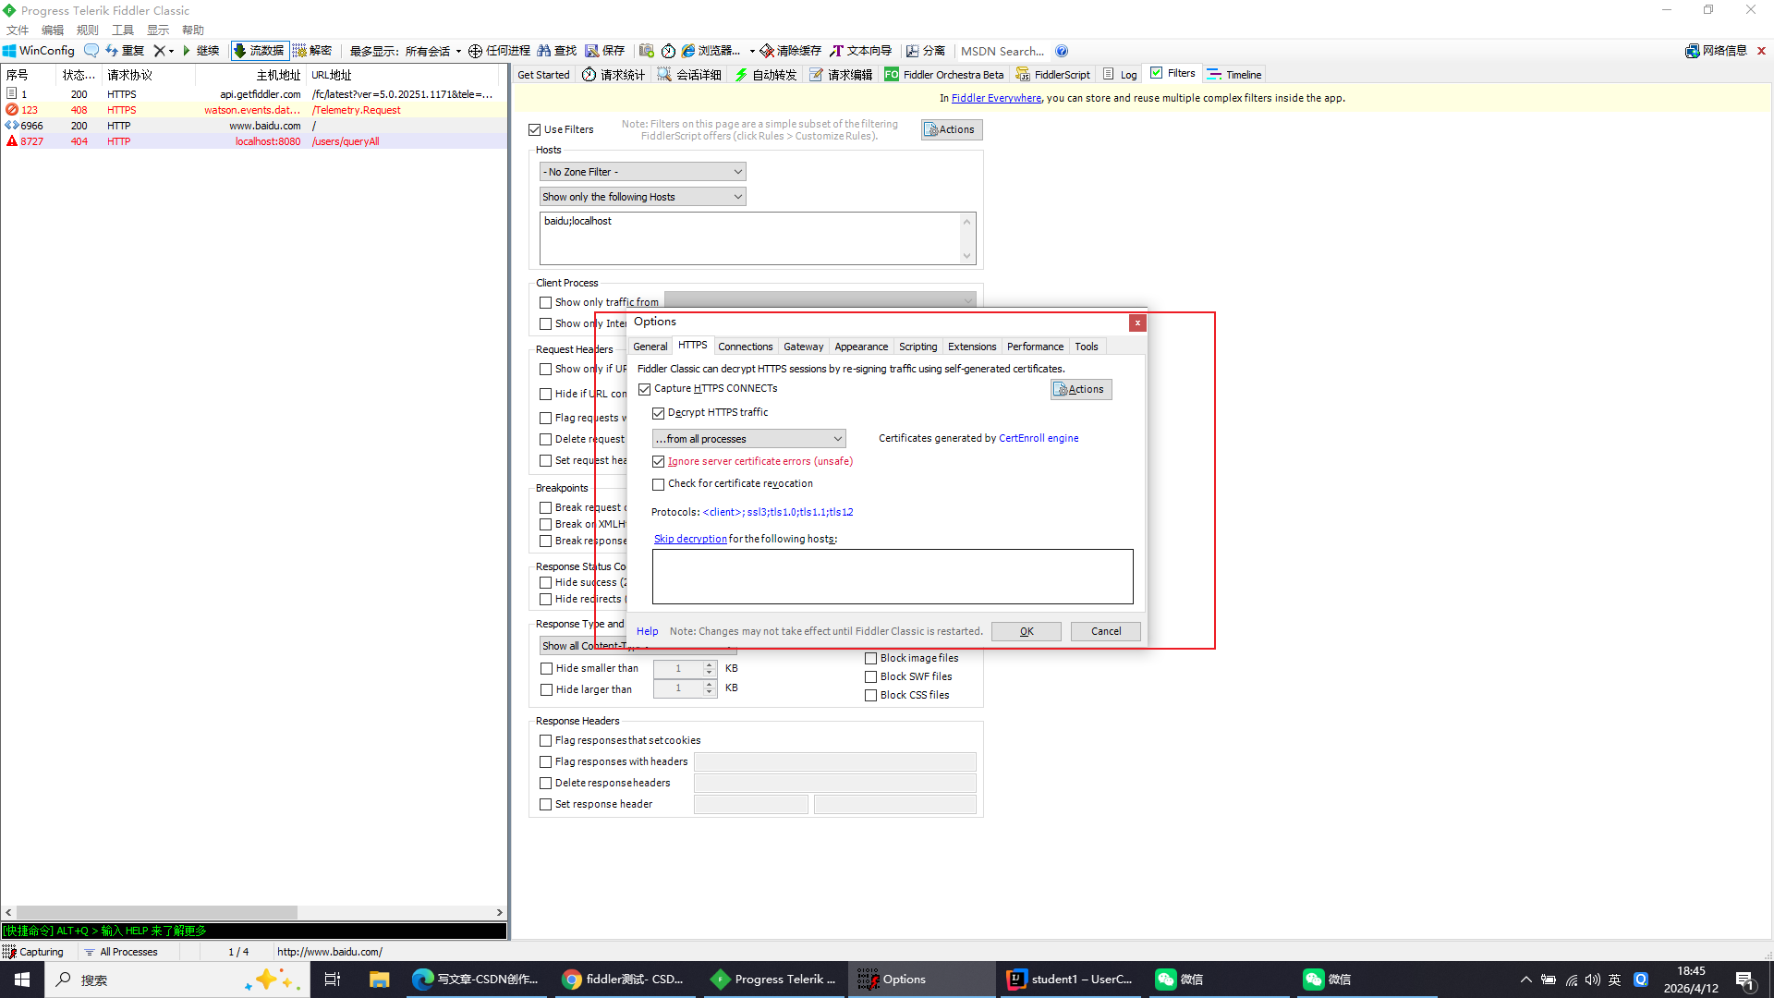Enable Check for certificate revocation
Screen dimensions: 1774x998
click(x=659, y=484)
